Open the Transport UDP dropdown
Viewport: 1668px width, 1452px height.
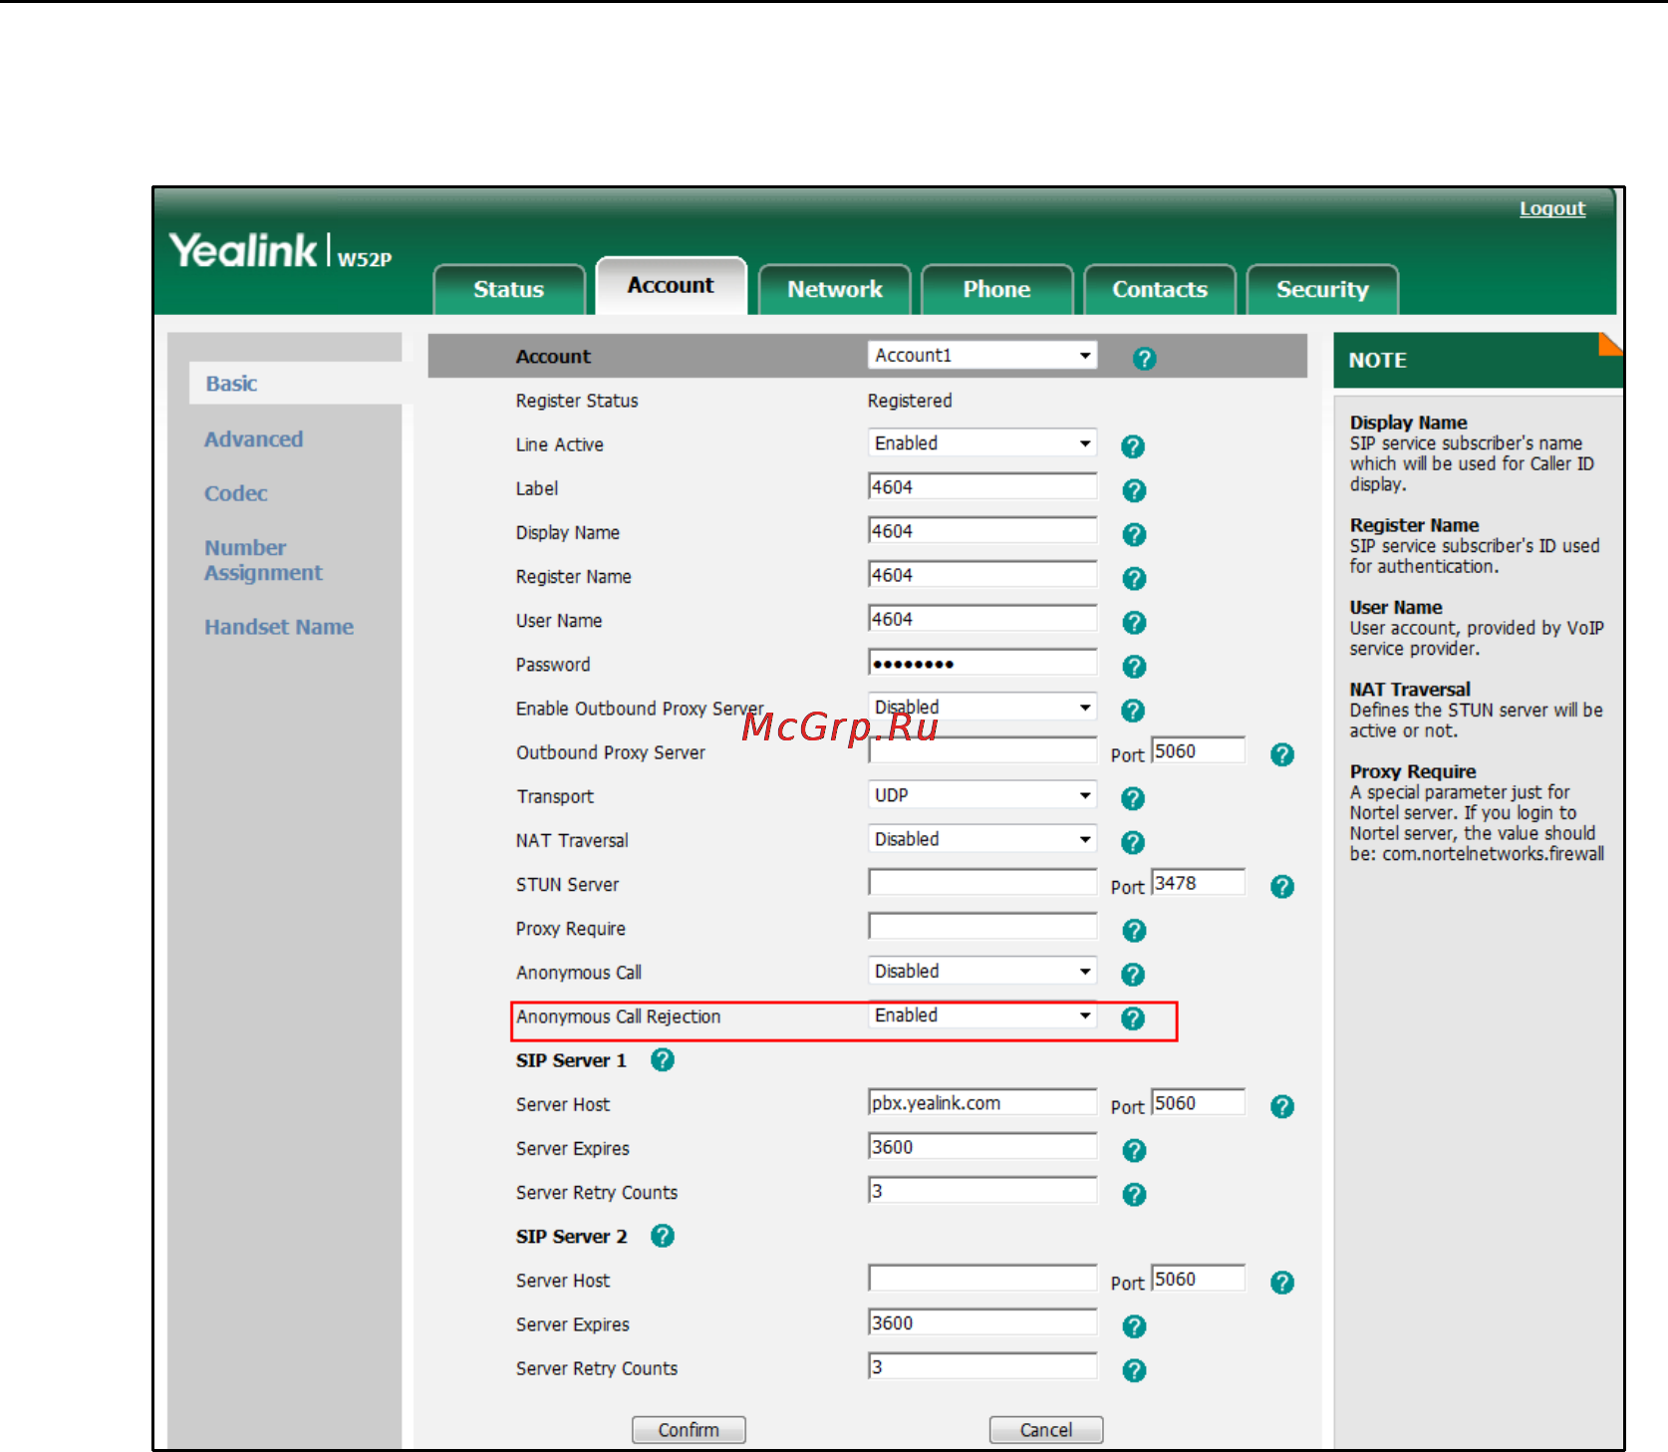982,795
